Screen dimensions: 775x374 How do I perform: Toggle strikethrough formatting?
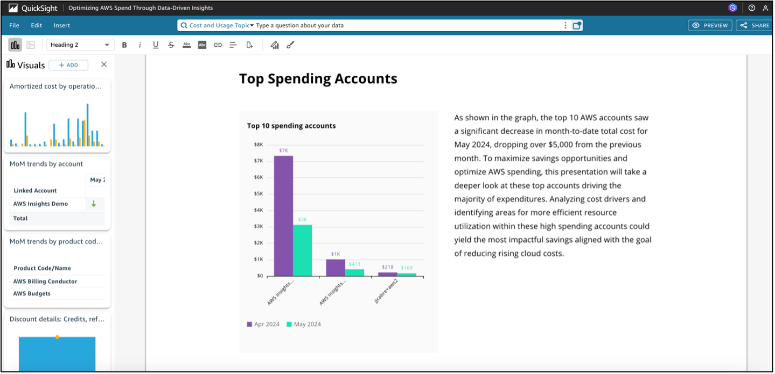(x=171, y=45)
